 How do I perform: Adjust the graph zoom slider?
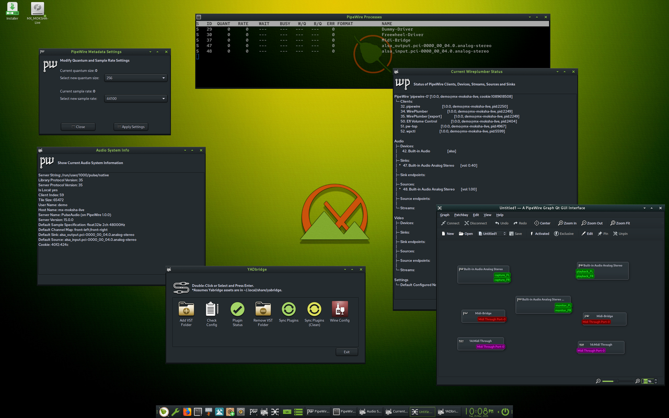tap(618, 381)
